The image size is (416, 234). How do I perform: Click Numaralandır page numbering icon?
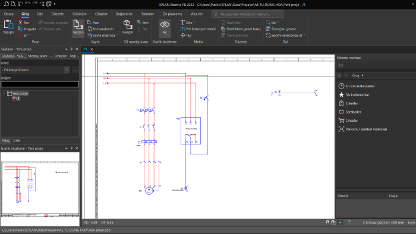click(89, 29)
